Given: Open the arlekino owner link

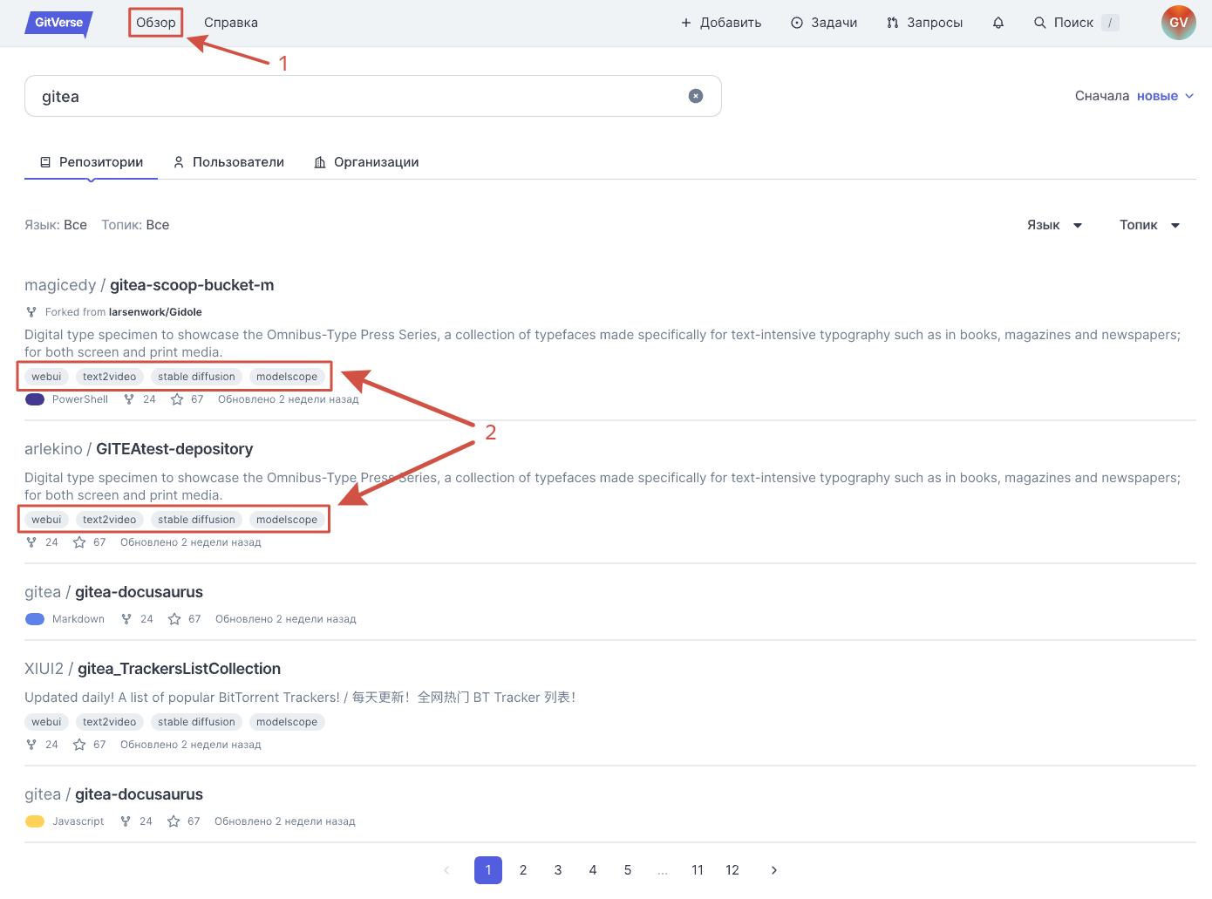Looking at the screenshot, I should pyautogui.click(x=53, y=449).
